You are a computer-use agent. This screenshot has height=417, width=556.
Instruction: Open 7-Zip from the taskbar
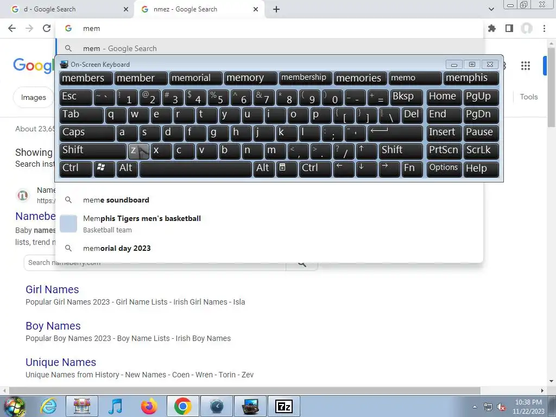pos(283,406)
